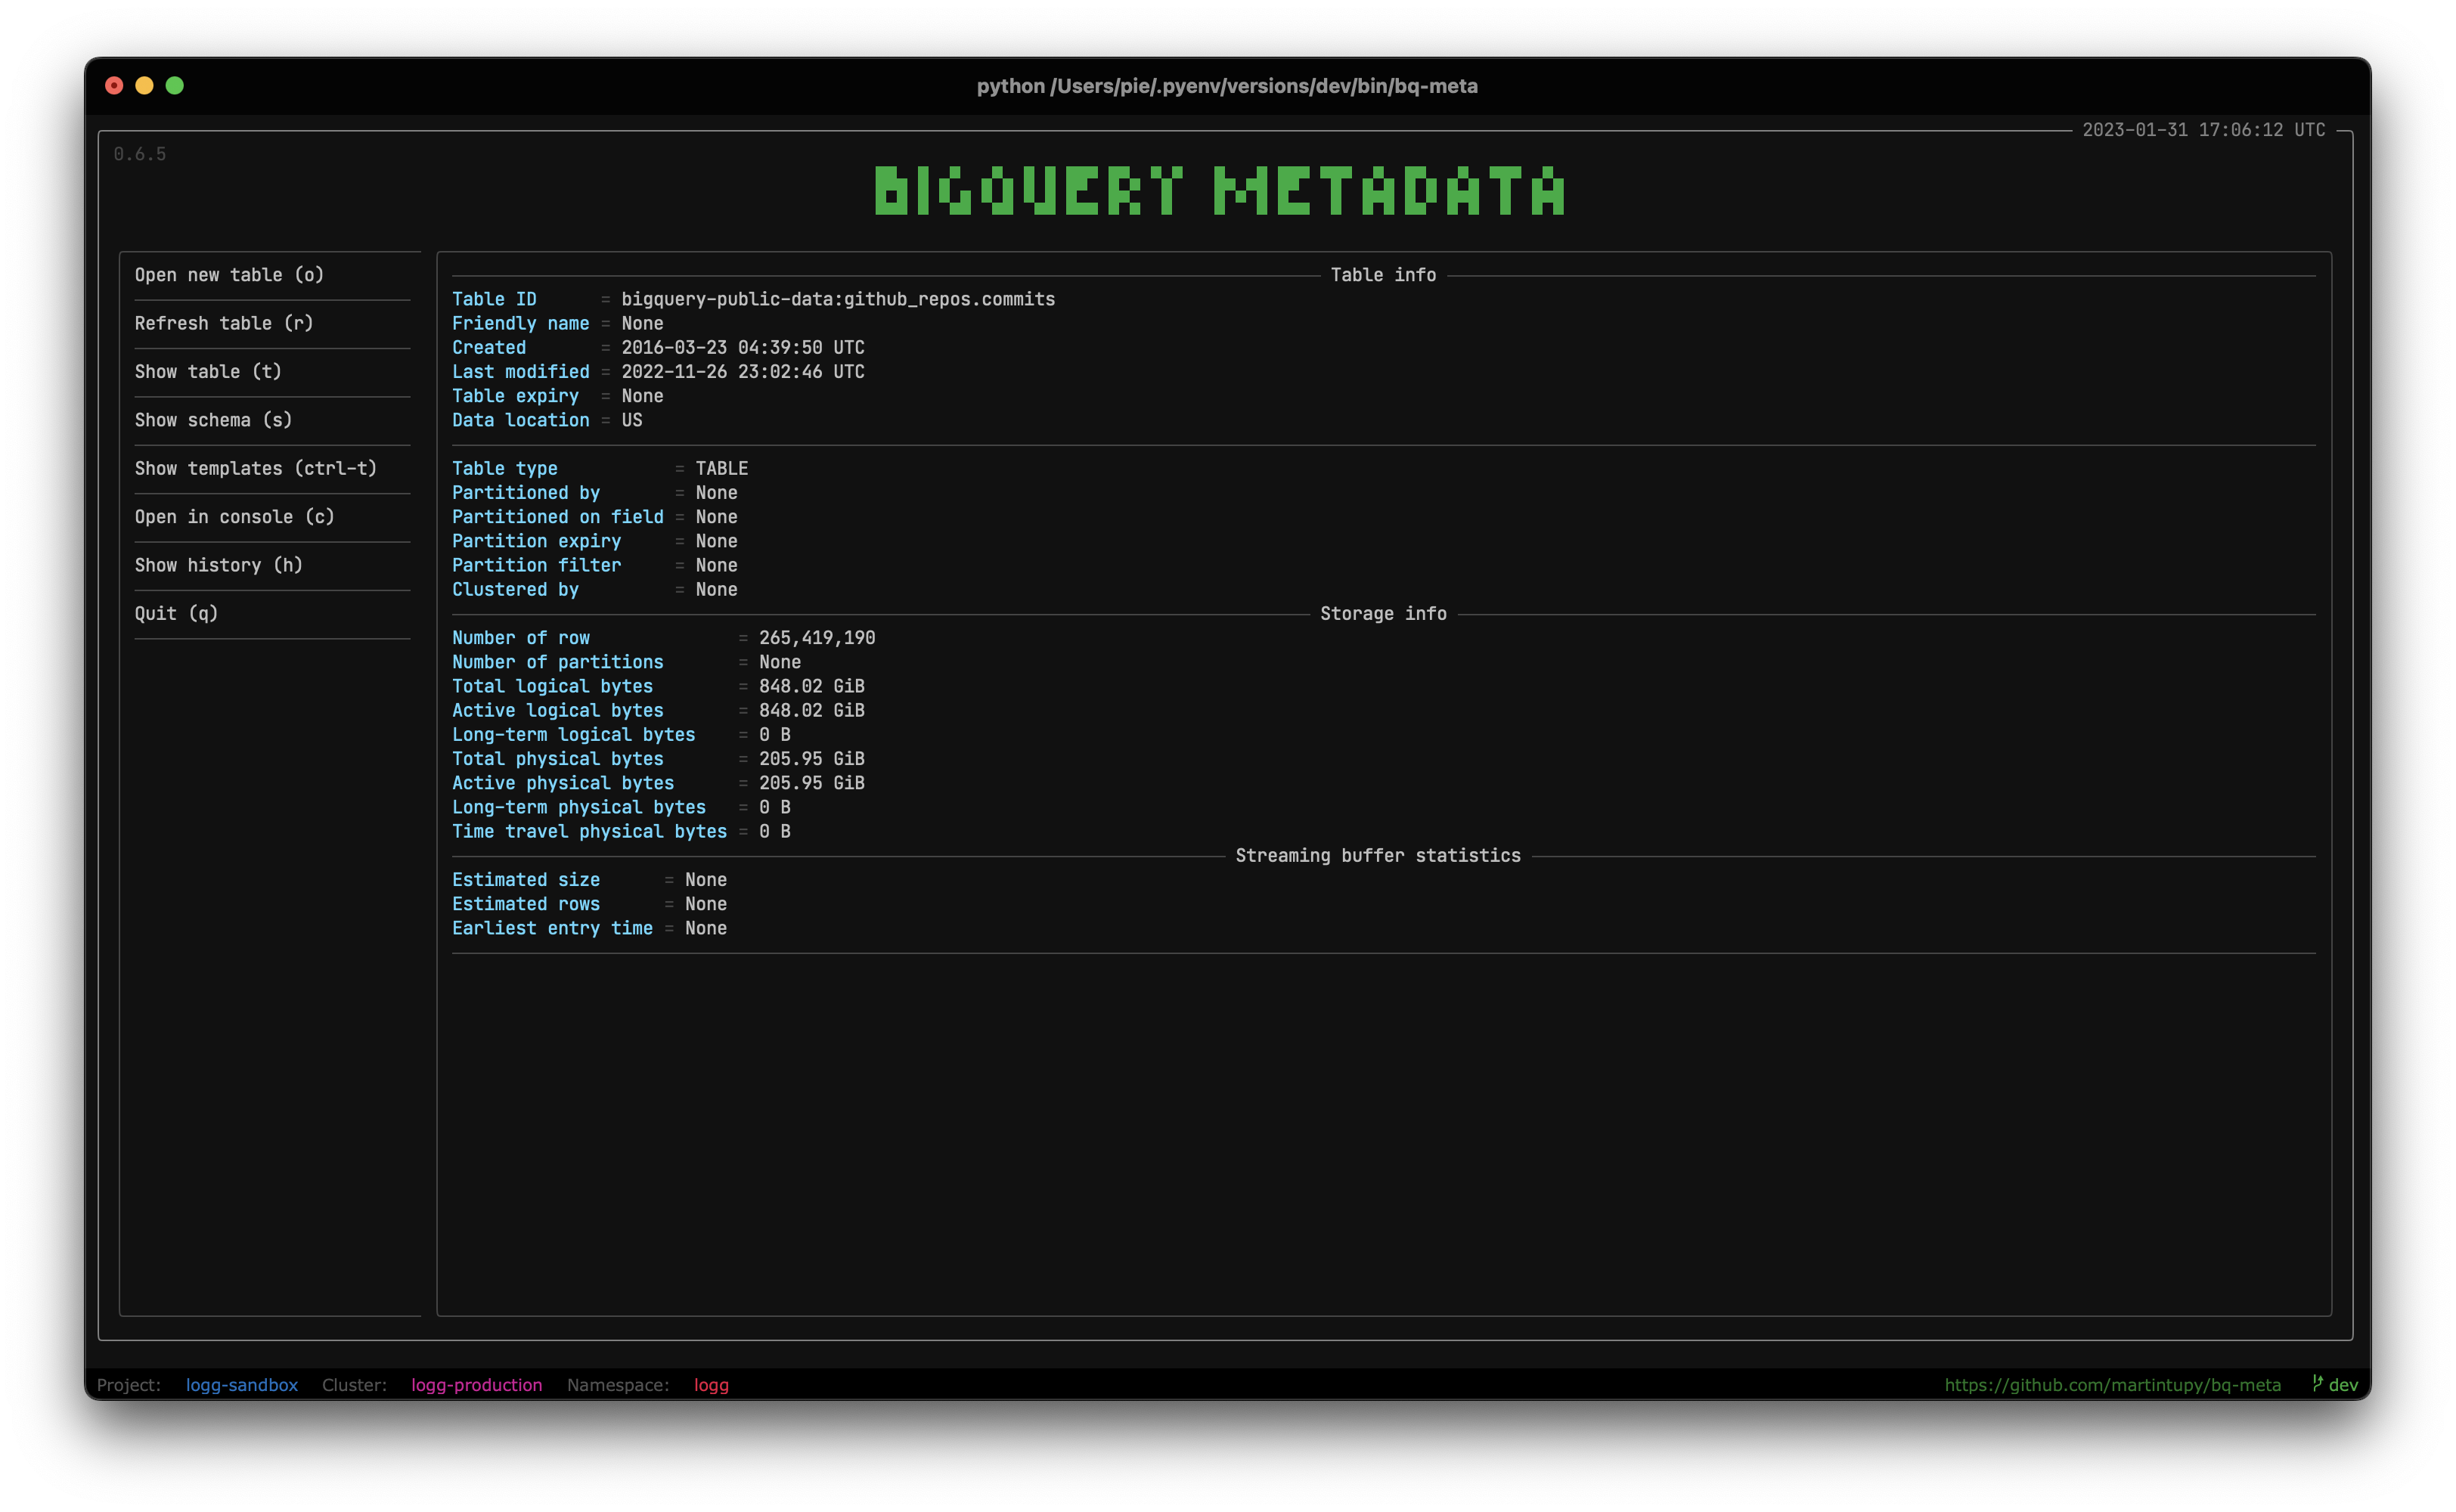2456x1512 pixels.
Task: Click Open new table (o) button
Action: (229, 275)
